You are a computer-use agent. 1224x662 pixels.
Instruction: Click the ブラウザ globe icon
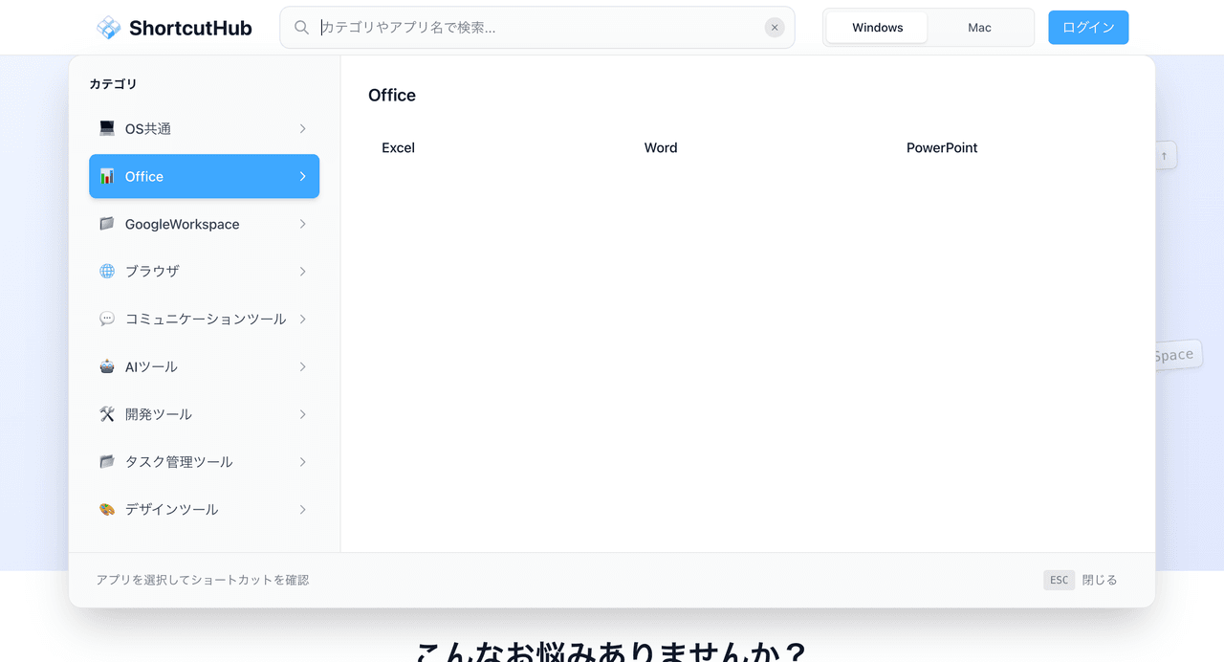click(x=107, y=271)
